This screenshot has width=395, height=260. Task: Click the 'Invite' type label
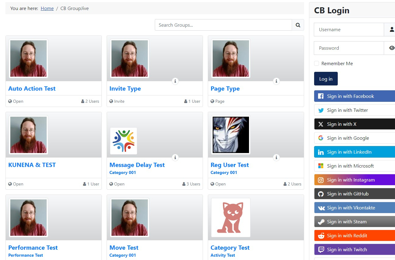click(117, 101)
